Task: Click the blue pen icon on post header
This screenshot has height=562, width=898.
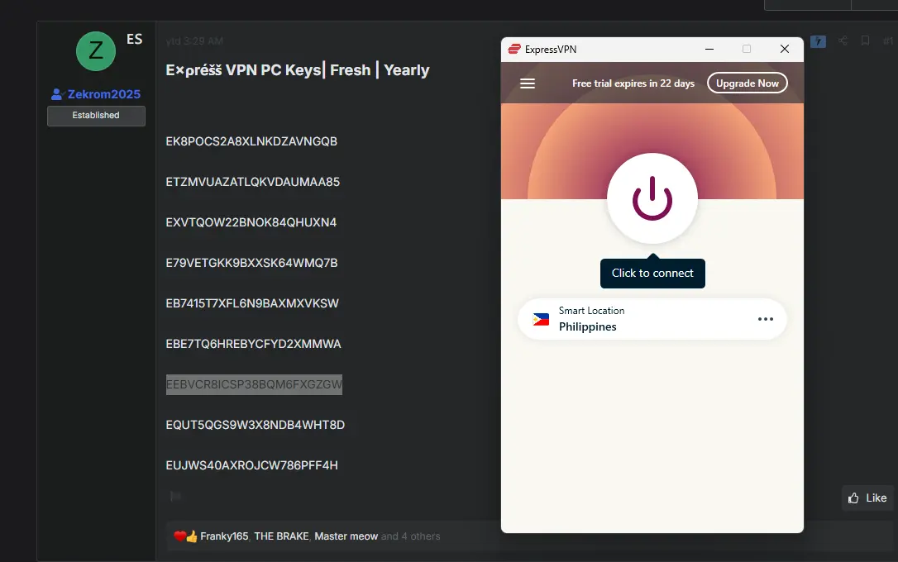Action: (818, 41)
